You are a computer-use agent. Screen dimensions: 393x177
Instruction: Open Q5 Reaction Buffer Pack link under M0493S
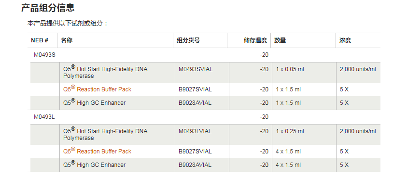[97, 89]
